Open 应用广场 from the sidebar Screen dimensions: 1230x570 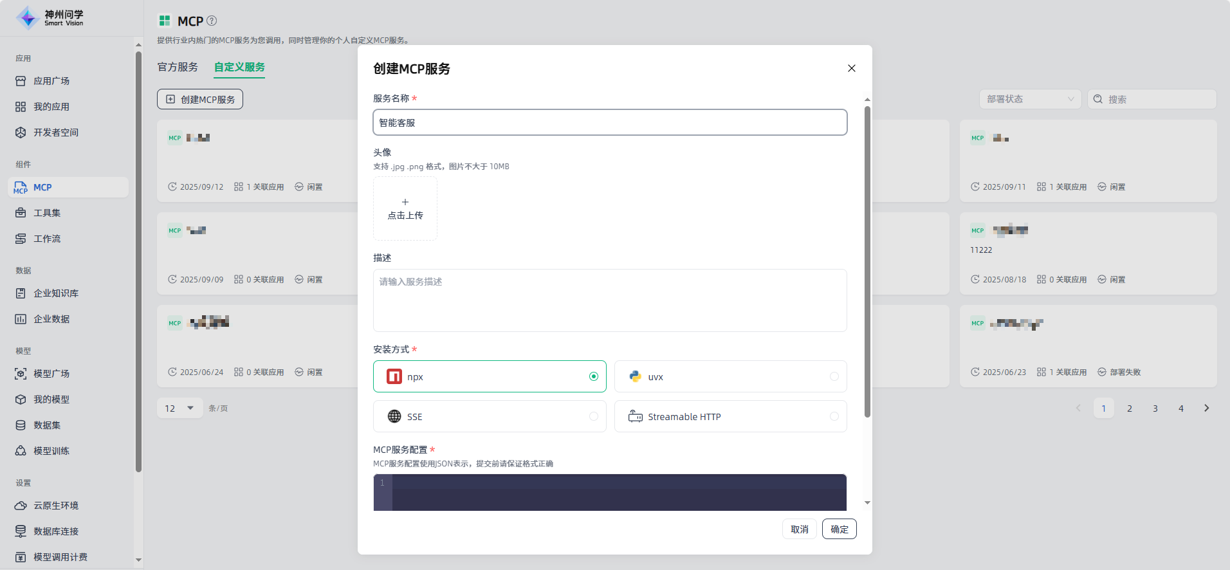(51, 81)
